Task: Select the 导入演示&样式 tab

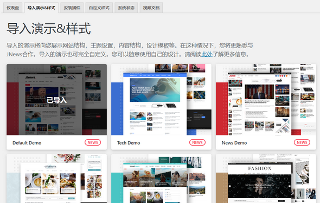Action: [41, 8]
